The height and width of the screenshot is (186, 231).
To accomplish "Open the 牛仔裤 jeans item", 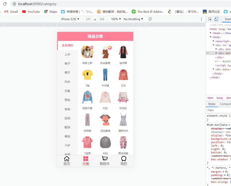I will click(105, 75).
